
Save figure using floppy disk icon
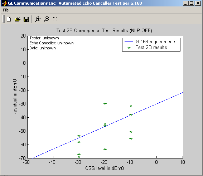point(26,19)
